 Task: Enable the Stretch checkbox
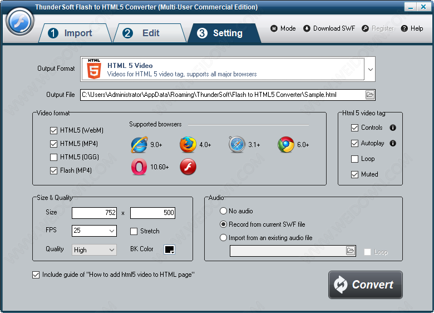click(134, 231)
